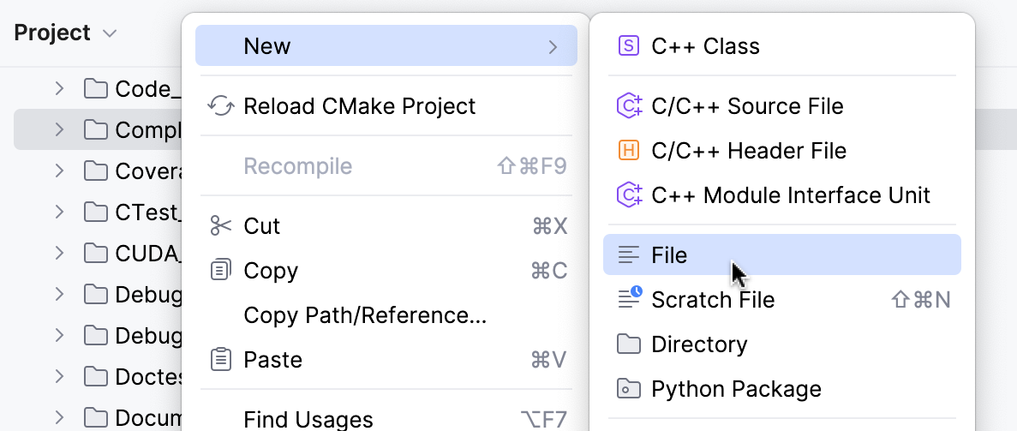Select Copy Path/Reference menu entry

tap(365, 315)
